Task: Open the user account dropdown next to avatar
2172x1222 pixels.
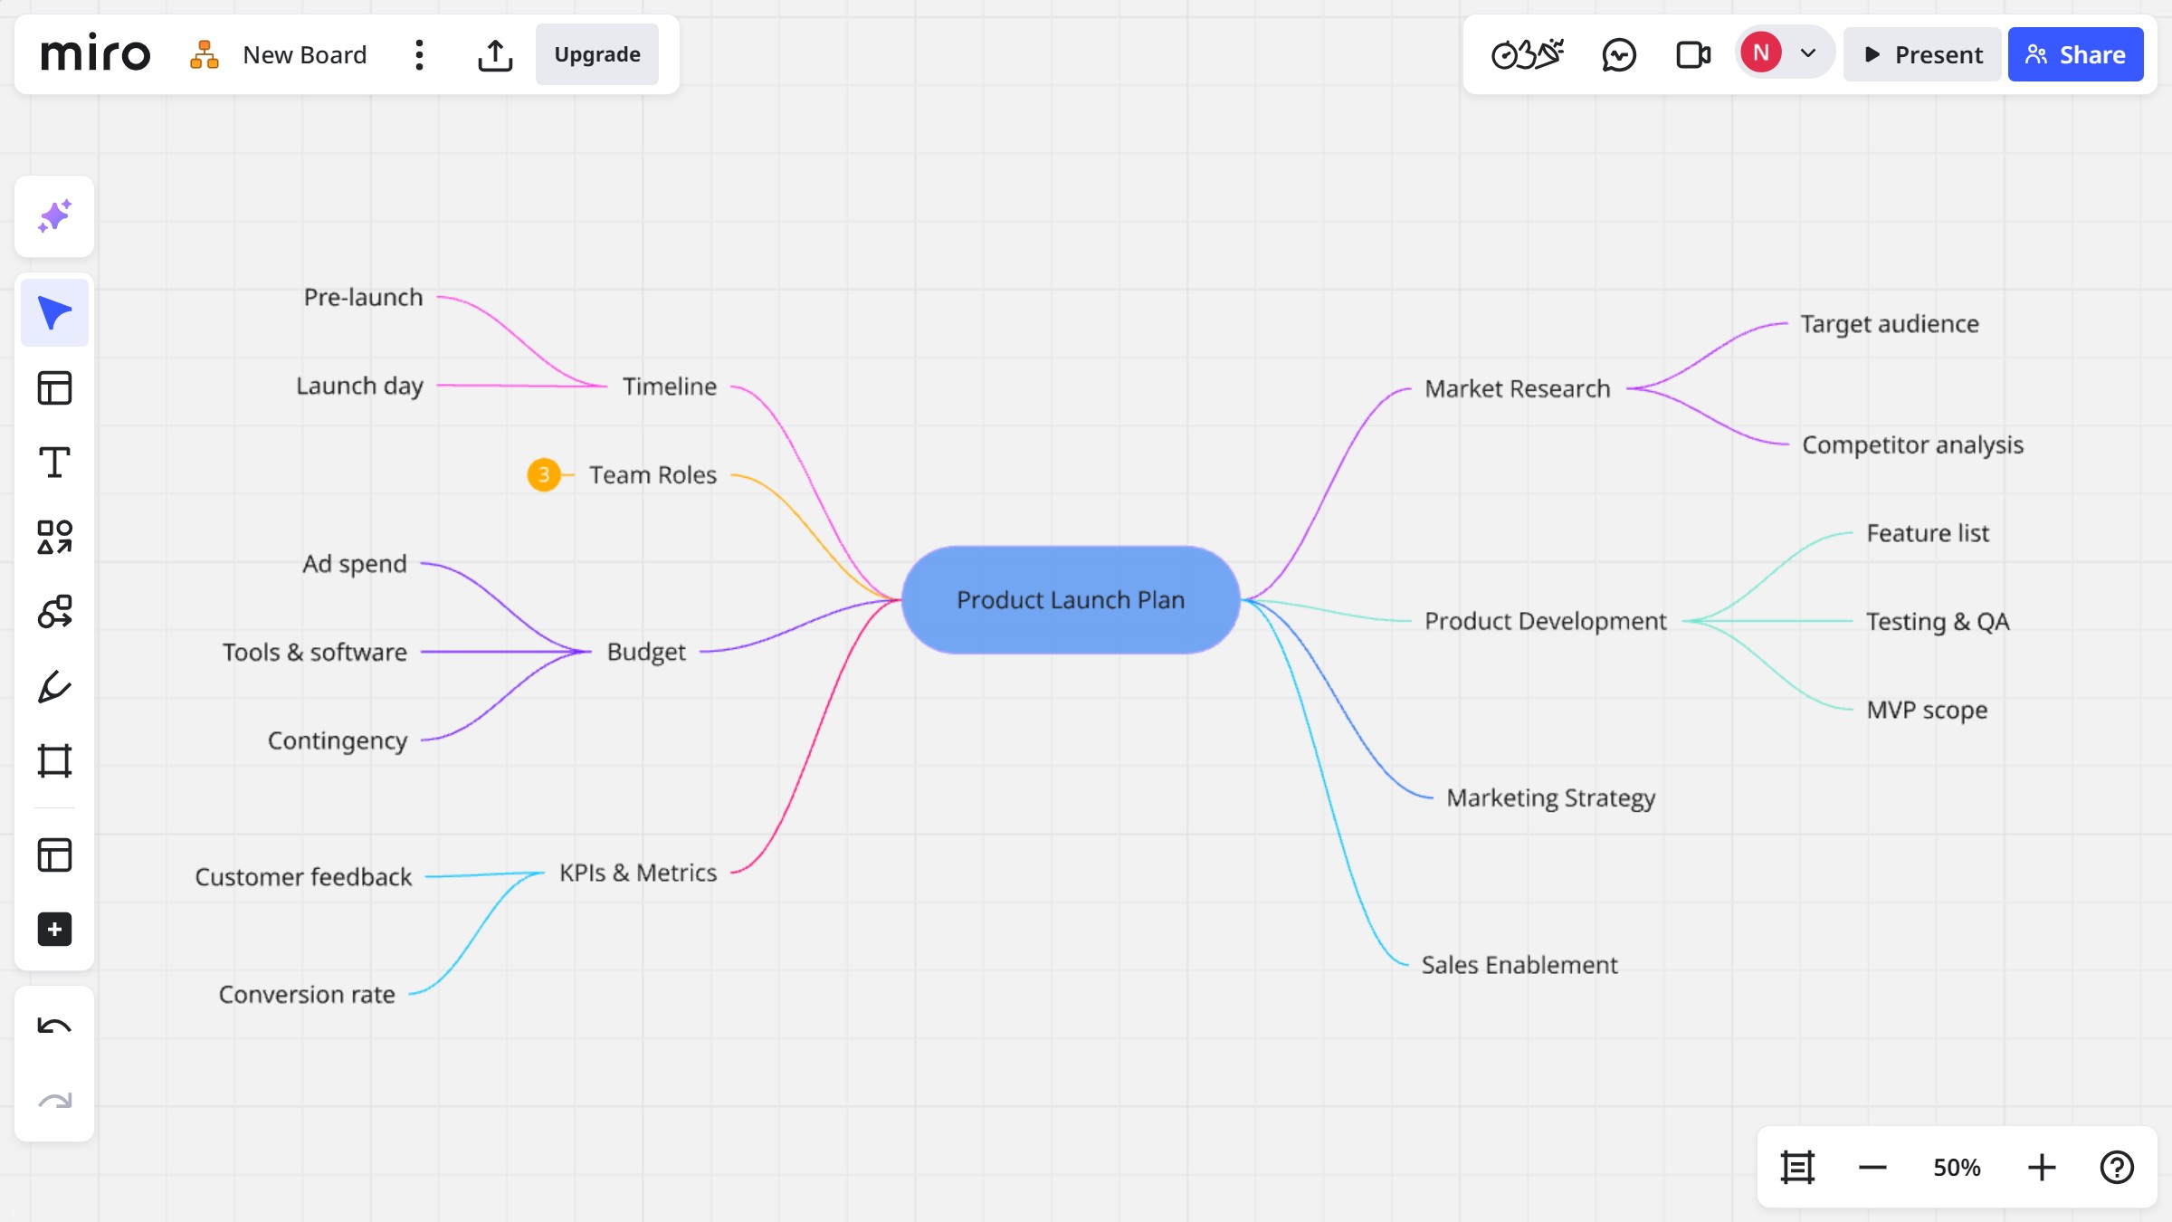Action: pyautogui.click(x=1807, y=54)
